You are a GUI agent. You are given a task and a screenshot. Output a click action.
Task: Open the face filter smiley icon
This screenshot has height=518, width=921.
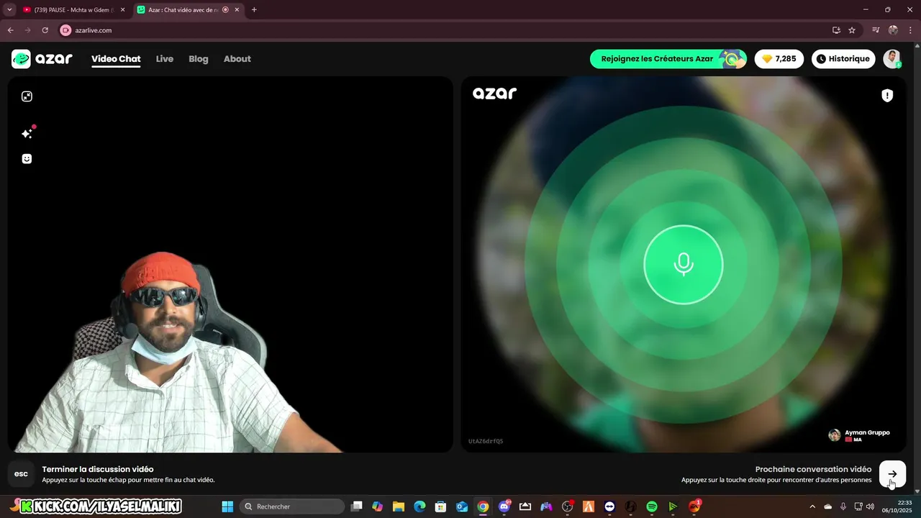click(x=27, y=159)
